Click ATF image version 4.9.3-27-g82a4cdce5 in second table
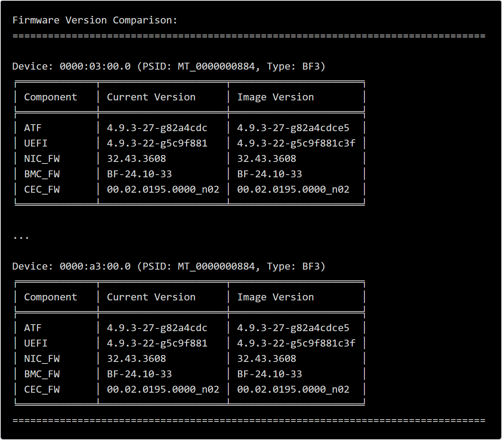The image size is (502, 440). (293, 328)
